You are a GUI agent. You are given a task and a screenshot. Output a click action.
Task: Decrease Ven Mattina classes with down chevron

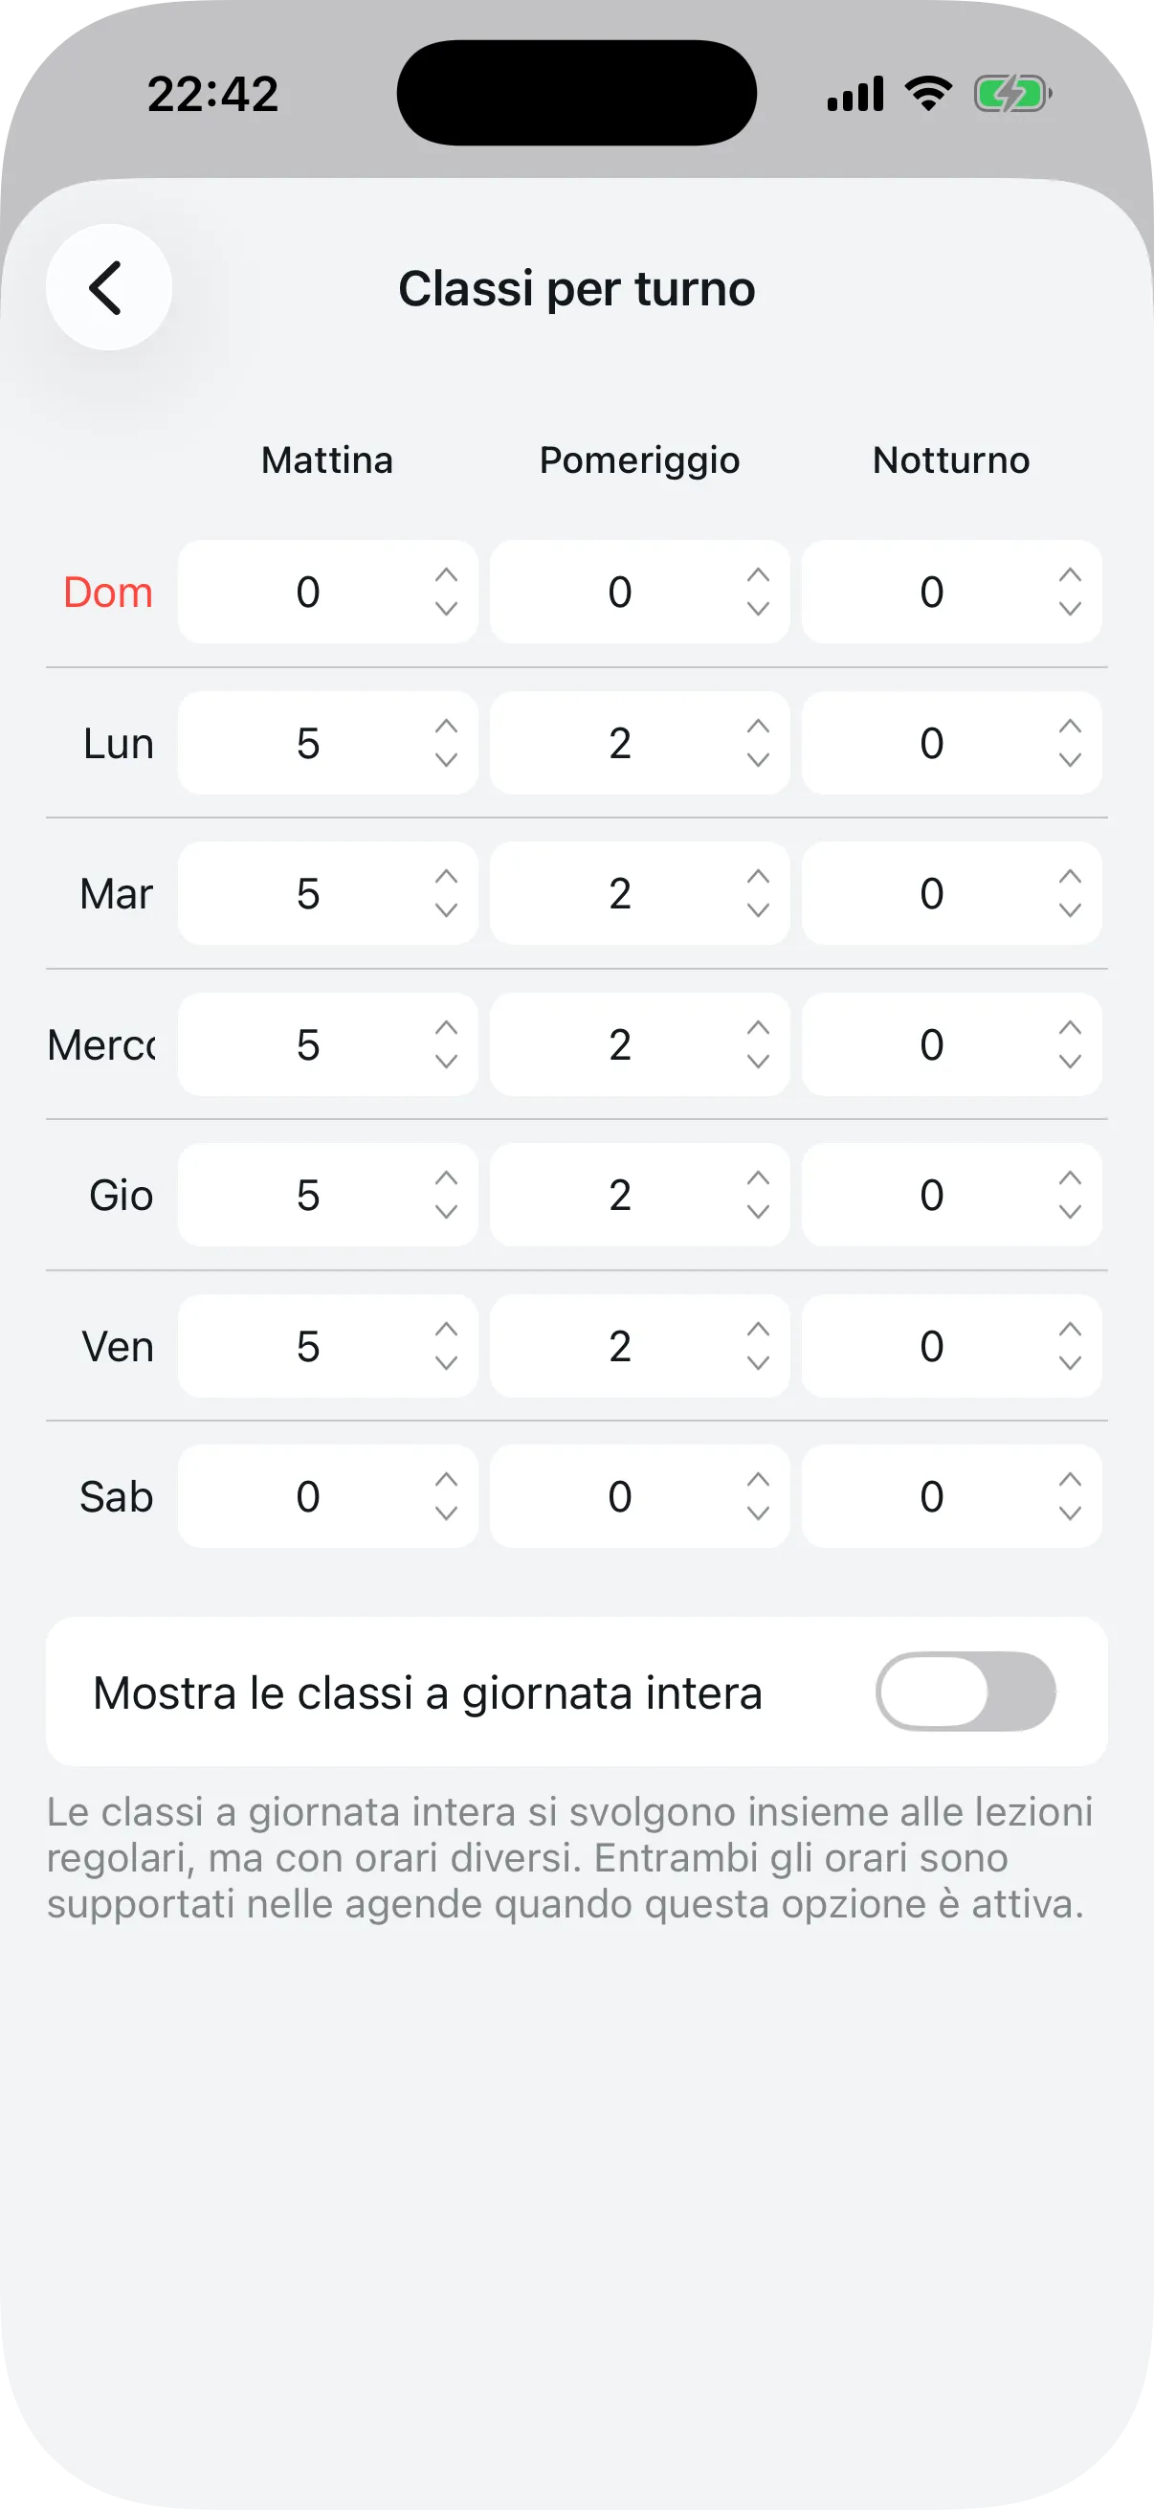tap(446, 1363)
